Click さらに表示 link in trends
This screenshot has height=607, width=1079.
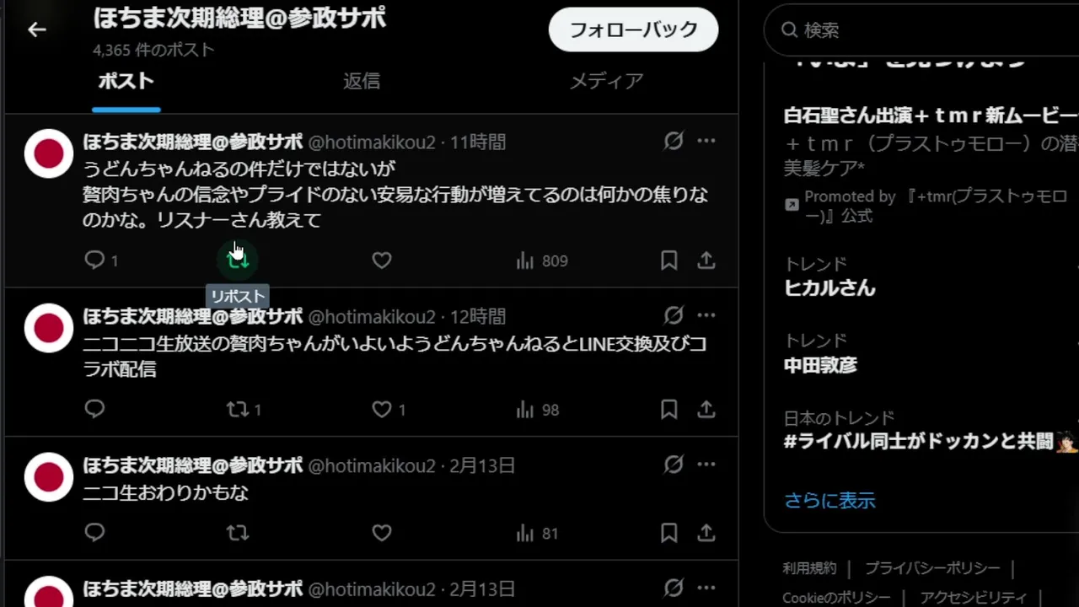829,500
